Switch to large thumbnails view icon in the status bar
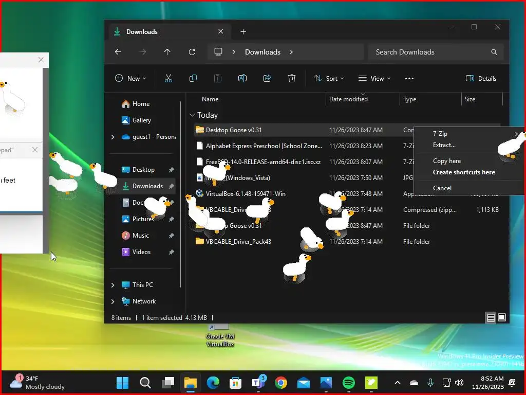 click(x=502, y=317)
